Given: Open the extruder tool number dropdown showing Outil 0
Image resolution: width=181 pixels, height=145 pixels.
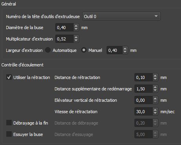Looking at the screenshot, I should (x=121, y=17).
